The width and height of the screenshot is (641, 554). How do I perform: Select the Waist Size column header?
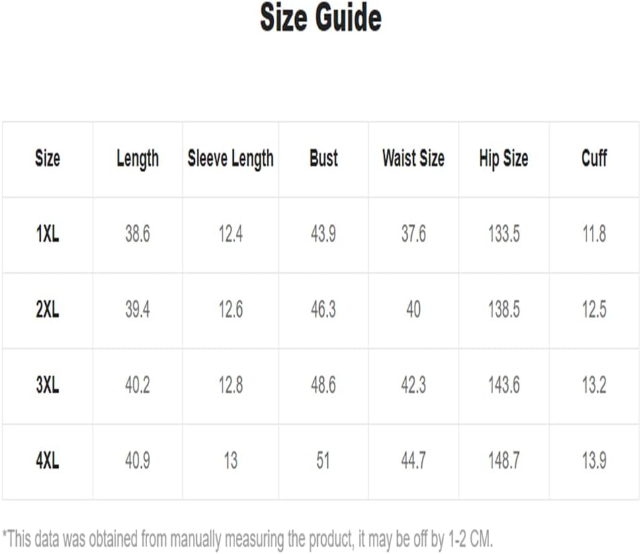click(x=413, y=158)
